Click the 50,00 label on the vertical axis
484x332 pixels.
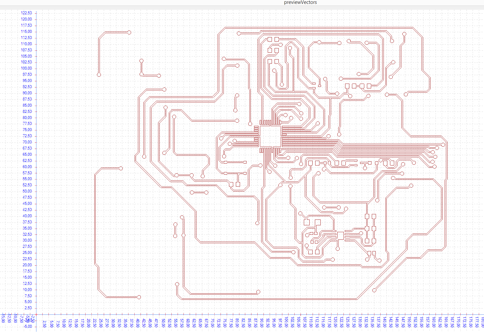(27, 191)
